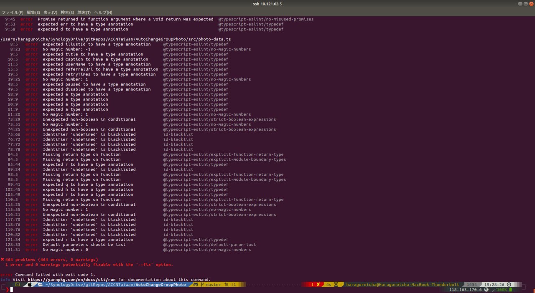Maximize the ssh terminal window
Screen dimensions: 535x293
[525, 3]
